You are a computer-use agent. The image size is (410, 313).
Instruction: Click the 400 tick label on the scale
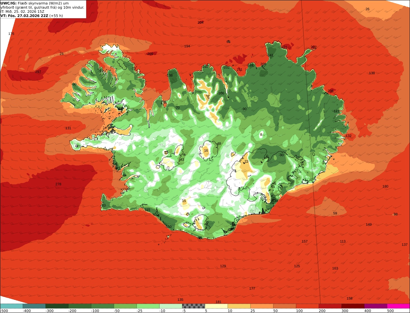[x=368, y=311]
